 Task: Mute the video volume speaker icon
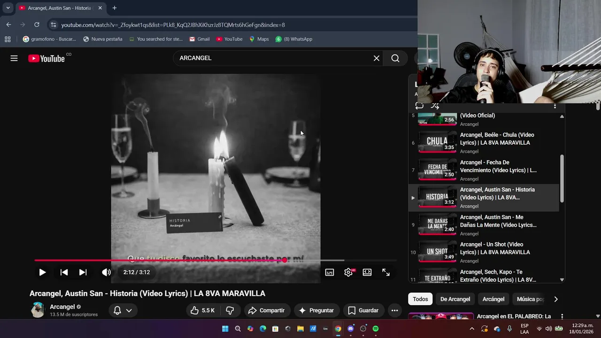106,272
